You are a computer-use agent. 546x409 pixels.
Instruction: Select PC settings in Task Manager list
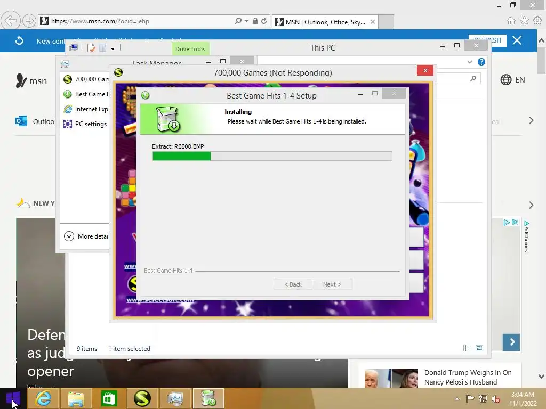(86, 124)
